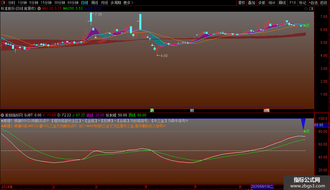This screenshot has width=330, height=190.
Task: Click the 85.95 indicator axis value
Action: coord(319,125)
